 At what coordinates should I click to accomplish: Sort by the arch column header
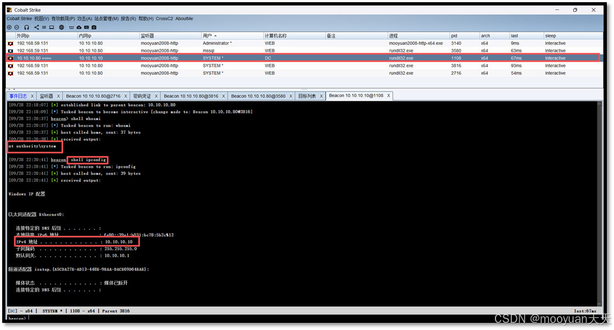point(494,36)
